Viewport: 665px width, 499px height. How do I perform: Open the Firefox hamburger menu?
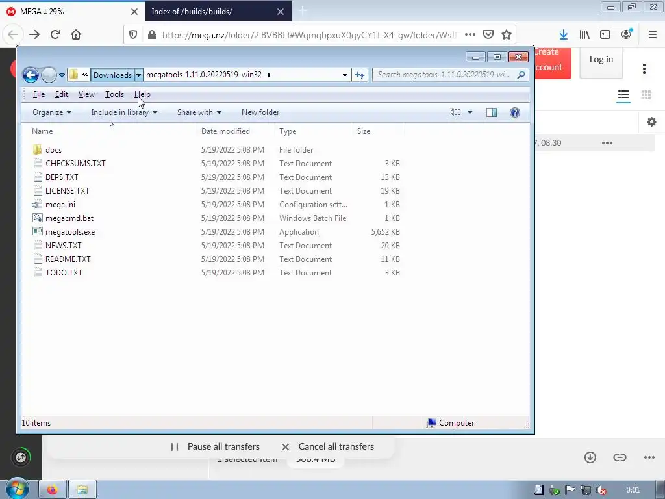[x=653, y=34]
